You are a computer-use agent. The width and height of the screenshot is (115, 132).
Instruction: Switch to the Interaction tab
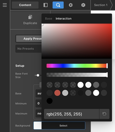pyautogui.click(x=64, y=18)
